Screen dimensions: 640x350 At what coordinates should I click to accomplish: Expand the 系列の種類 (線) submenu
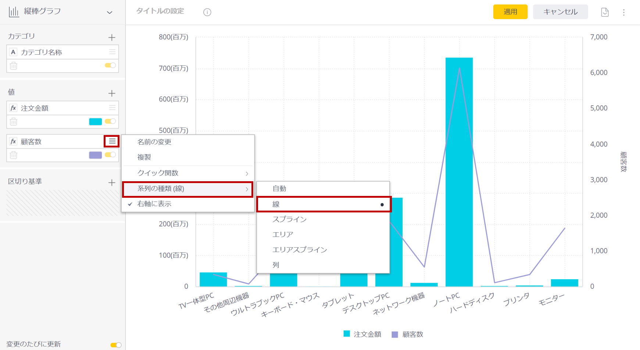(188, 189)
